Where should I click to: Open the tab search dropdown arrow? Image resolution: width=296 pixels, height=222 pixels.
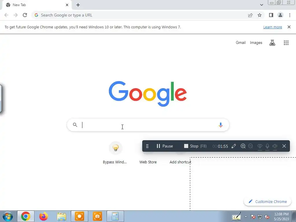pyautogui.click(x=261, y=5)
